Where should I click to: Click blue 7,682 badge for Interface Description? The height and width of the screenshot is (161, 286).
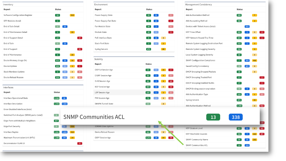point(65,104)
